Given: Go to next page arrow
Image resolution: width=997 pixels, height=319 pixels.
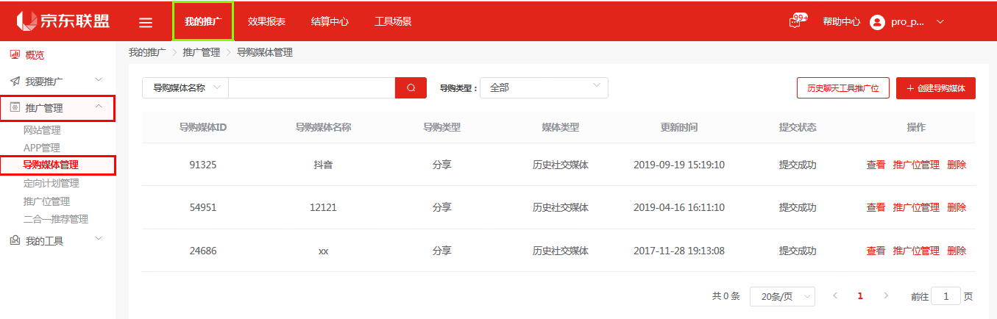Looking at the screenshot, I should tap(886, 295).
